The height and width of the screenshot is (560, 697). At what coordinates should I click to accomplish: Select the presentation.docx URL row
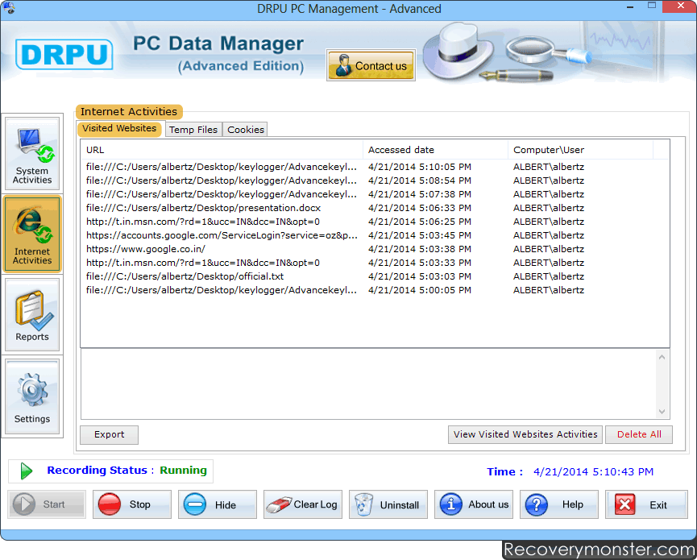point(375,208)
